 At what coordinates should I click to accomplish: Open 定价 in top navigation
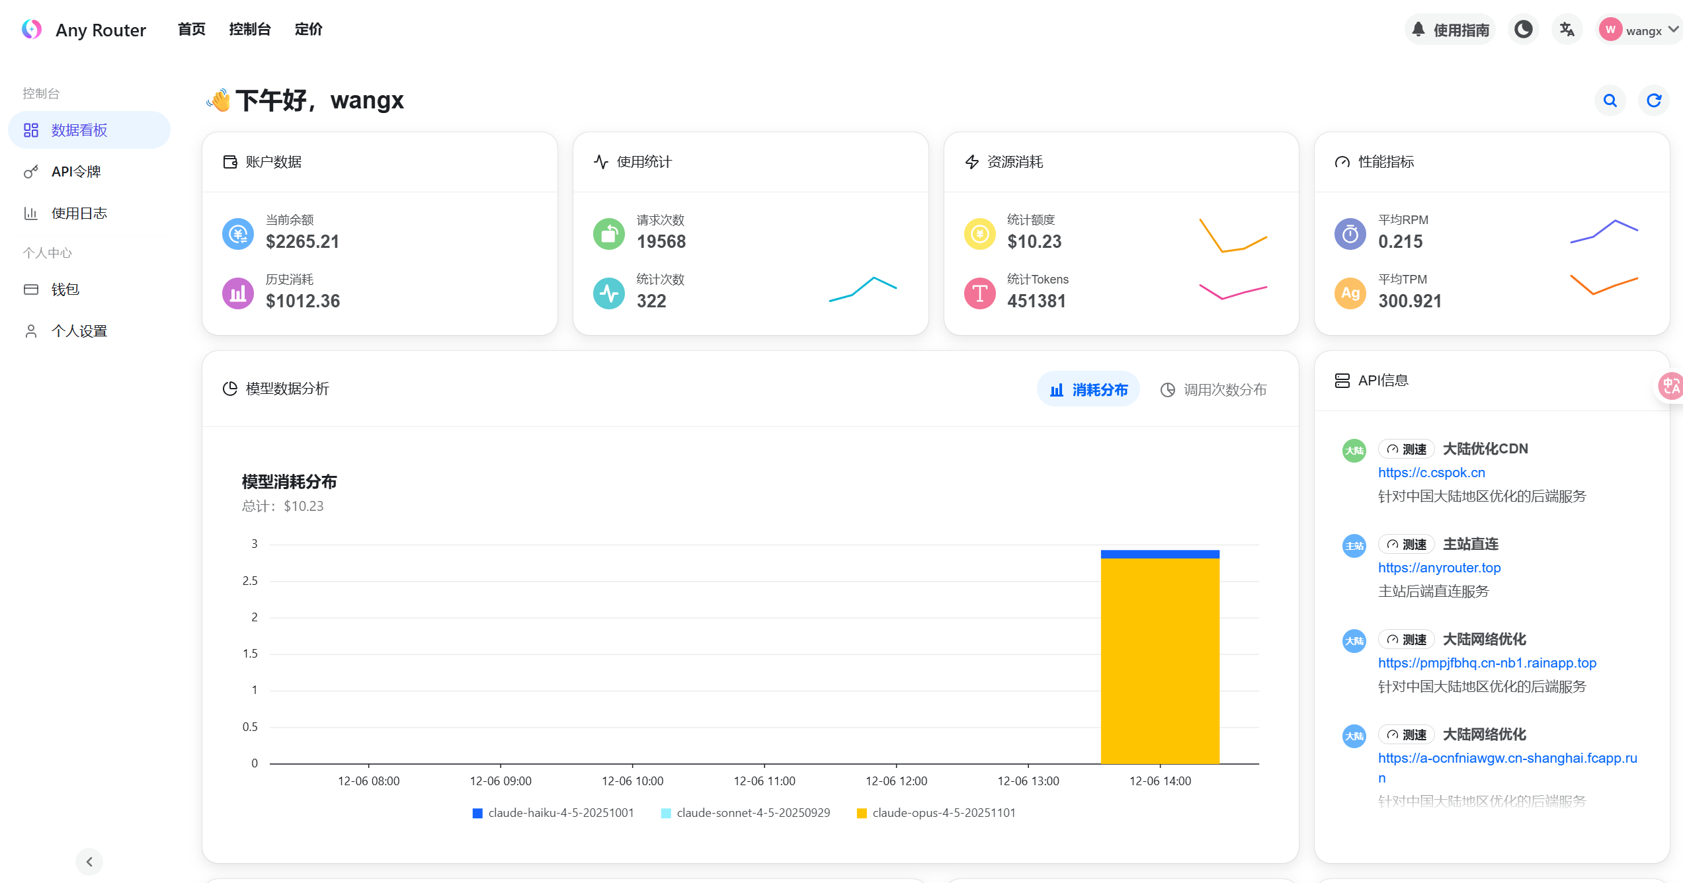tap(308, 30)
